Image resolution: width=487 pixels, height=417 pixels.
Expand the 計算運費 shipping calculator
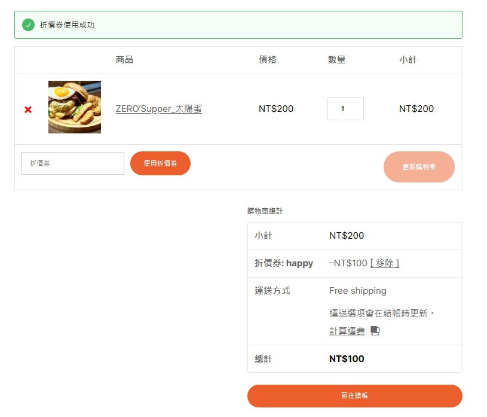click(347, 331)
